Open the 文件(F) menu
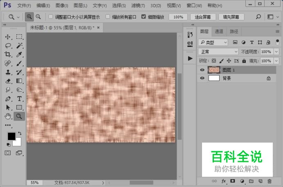The width and height of the screenshot is (283, 187). click(x=24, y=6)
